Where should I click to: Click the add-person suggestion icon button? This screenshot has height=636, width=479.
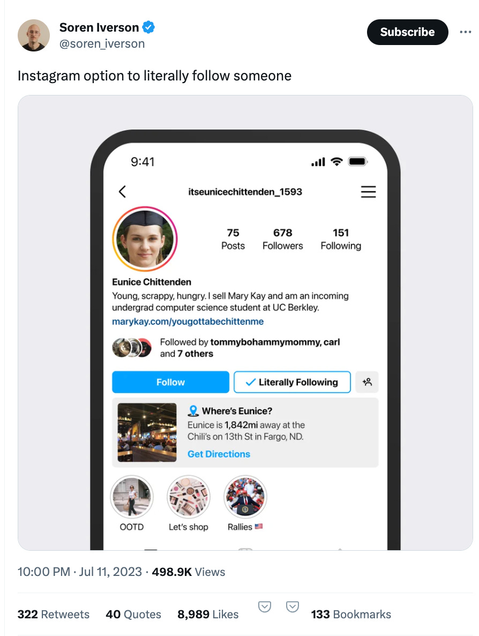point(367,382)
